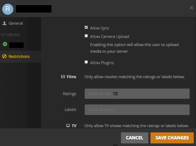Click the TV monitor icon
Image resolution: width=196 pixels, height=146 pixels.
68,126
